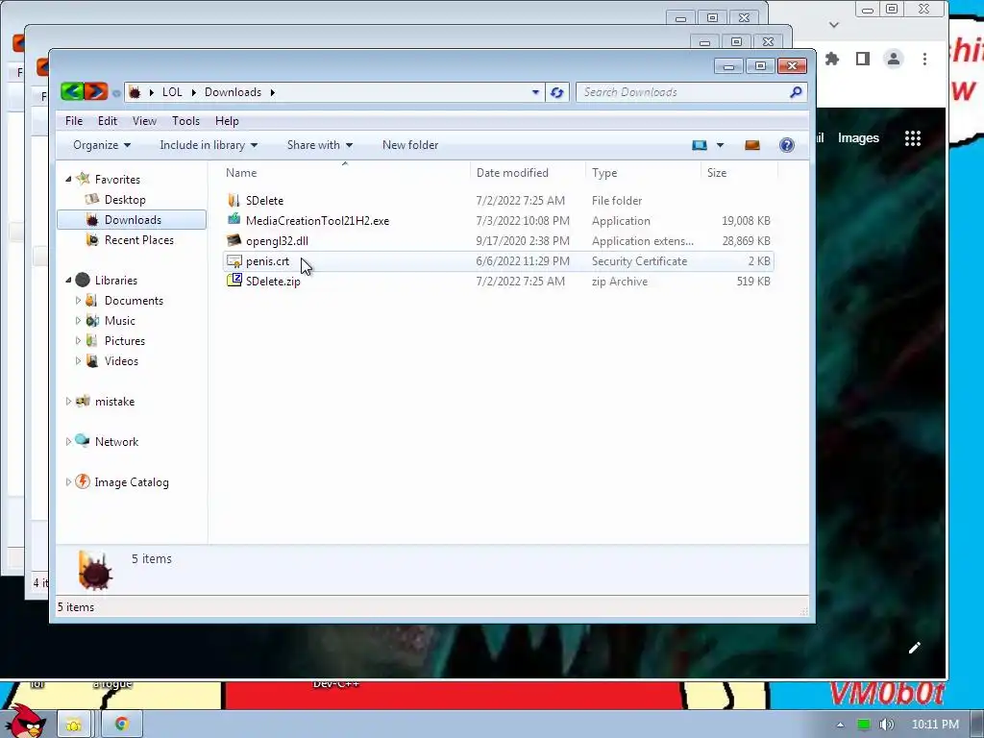Select the SDelete folder icon
The width and height of the screenshot is (984, 738).
coord(234,200)
